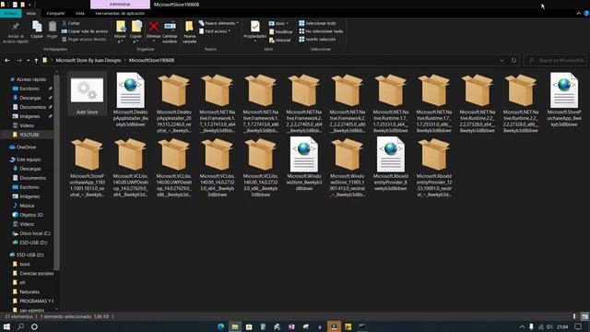Refresh the folder view
This screenshot has width=590, height=332.
coord(513,60)
